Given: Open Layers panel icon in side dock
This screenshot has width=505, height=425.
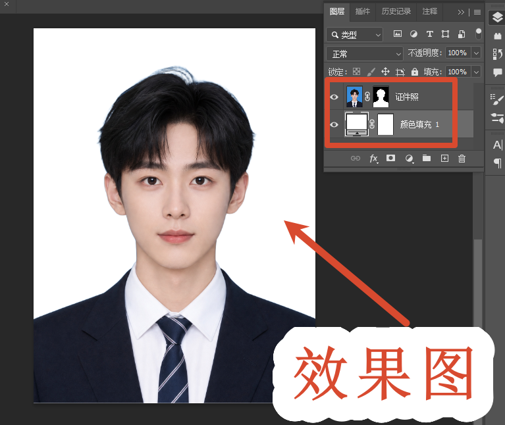Looking at the screenshot, I should [x=497, y=17].
